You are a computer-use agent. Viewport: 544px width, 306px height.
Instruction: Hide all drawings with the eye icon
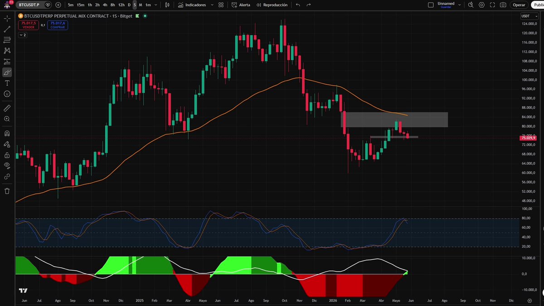[7, 166]
